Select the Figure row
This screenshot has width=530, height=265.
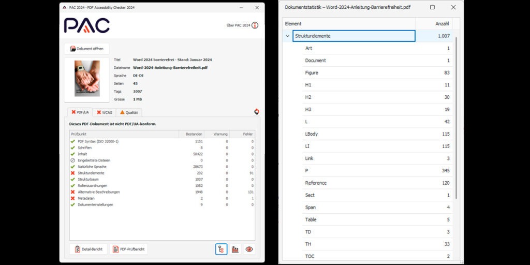click(377, 72)
